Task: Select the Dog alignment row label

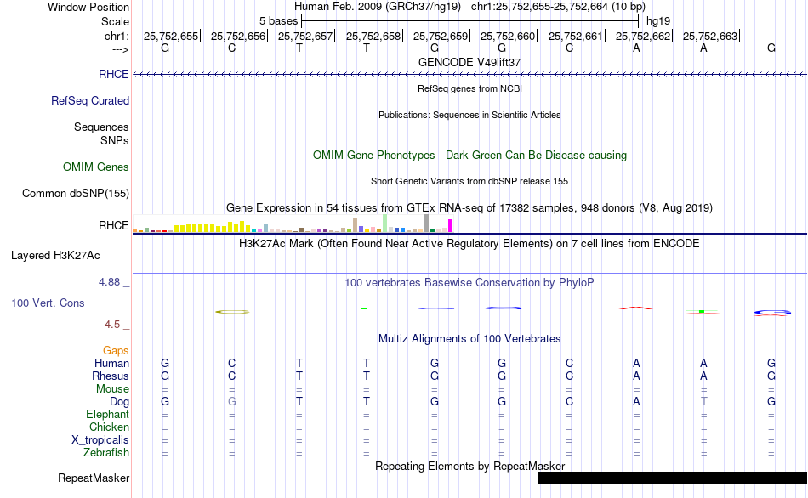Action: point(119,402)
